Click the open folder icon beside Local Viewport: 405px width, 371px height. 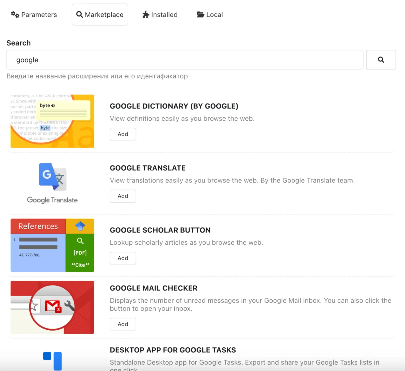pyautogui.click(x=200, y=14)
